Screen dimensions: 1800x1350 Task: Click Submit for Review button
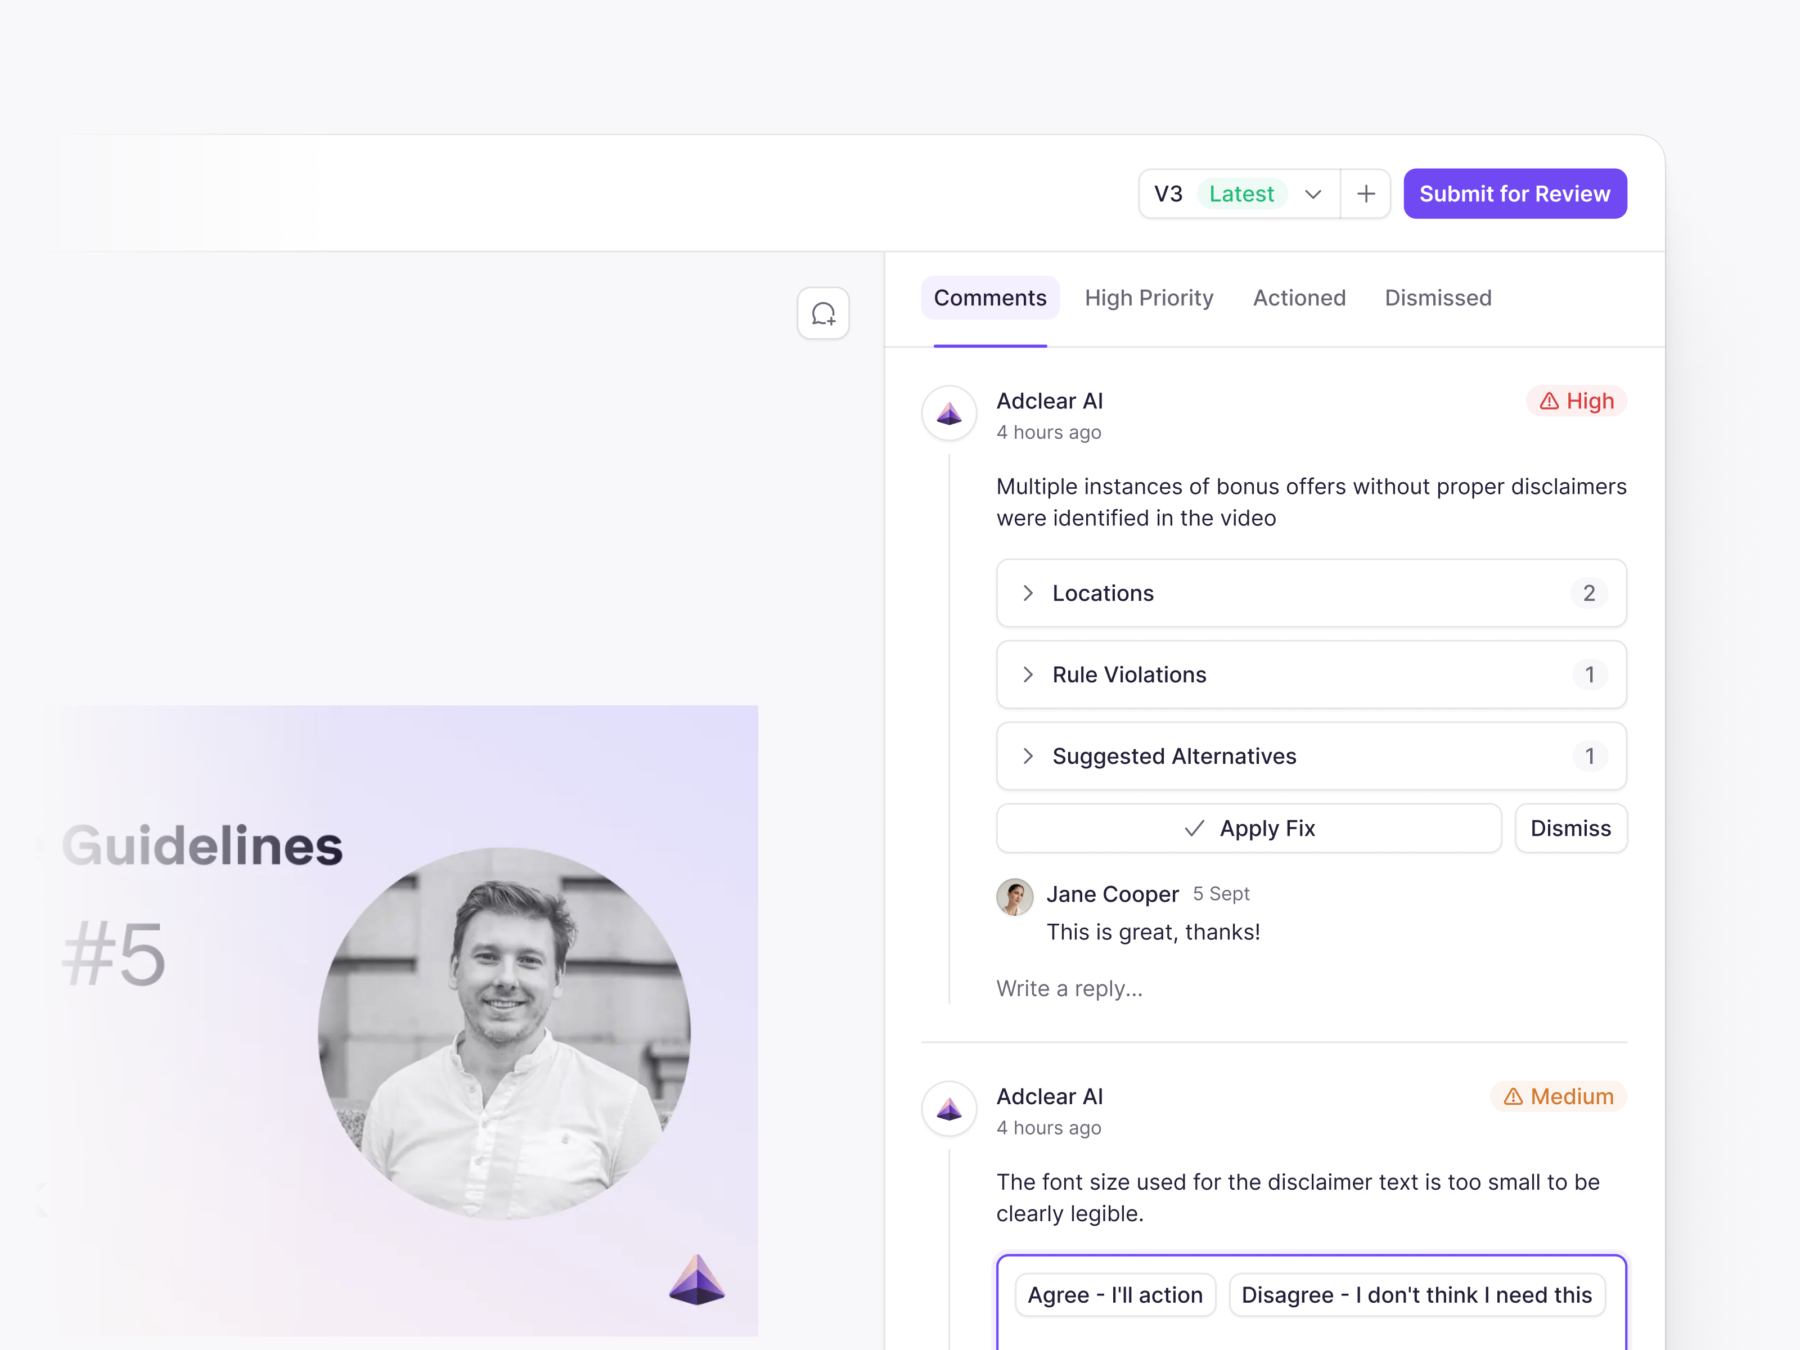pyautogui.click(x=1514, y=193)
